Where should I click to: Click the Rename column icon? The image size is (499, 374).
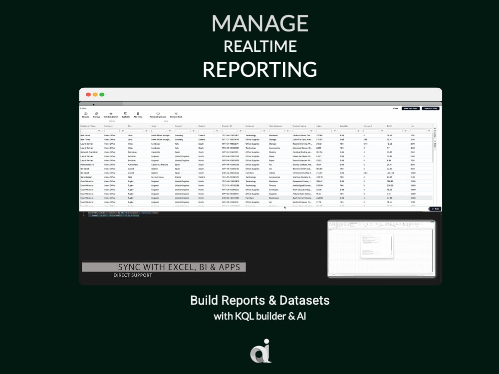coord(86,114)
